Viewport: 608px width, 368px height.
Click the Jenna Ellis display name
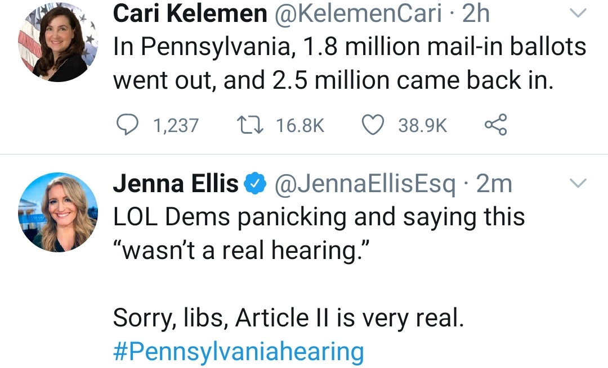coord(176,183)
